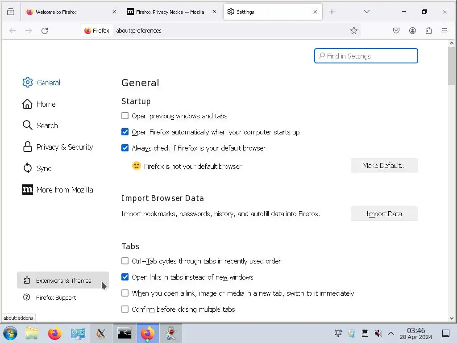The height and width of the screenshot is (343, 457).
Task: Uncheck Always check default browser option
Action: [x=125, y=148]
